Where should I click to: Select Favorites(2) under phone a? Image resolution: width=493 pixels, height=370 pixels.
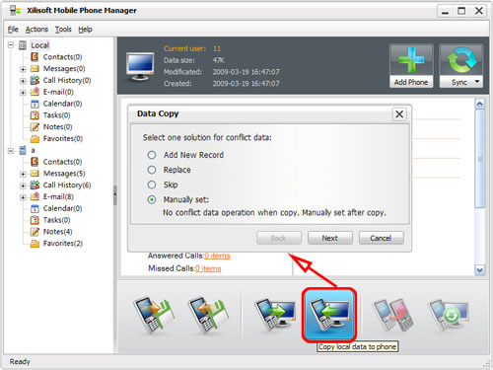pos(56,243)
